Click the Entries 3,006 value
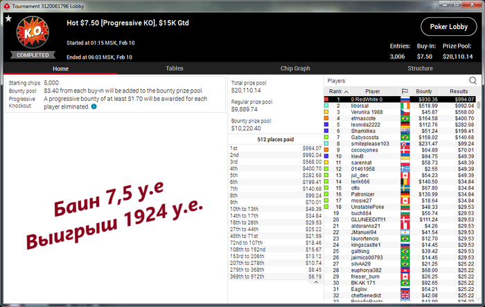 397,57
